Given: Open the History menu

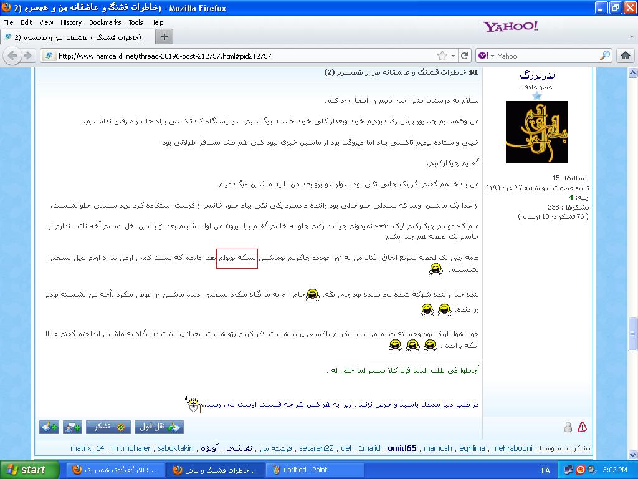Looking at the screenshot, I should pos(71,22).
